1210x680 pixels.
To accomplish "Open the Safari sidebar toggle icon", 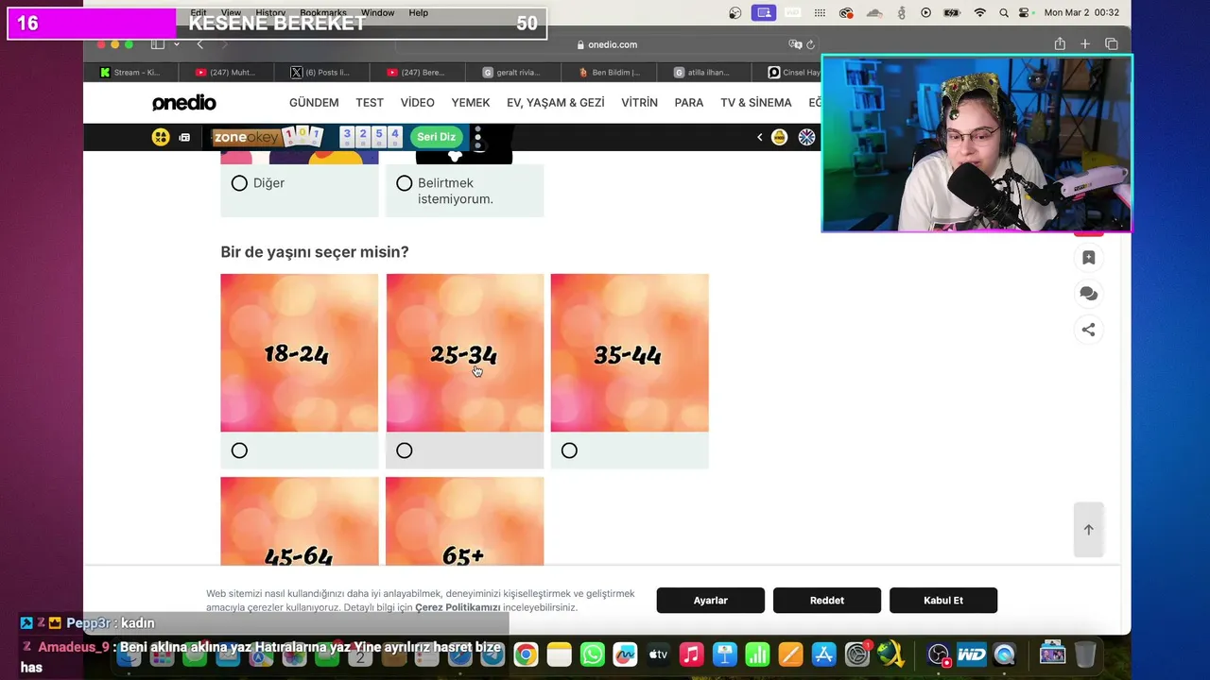I will [158, 44].
